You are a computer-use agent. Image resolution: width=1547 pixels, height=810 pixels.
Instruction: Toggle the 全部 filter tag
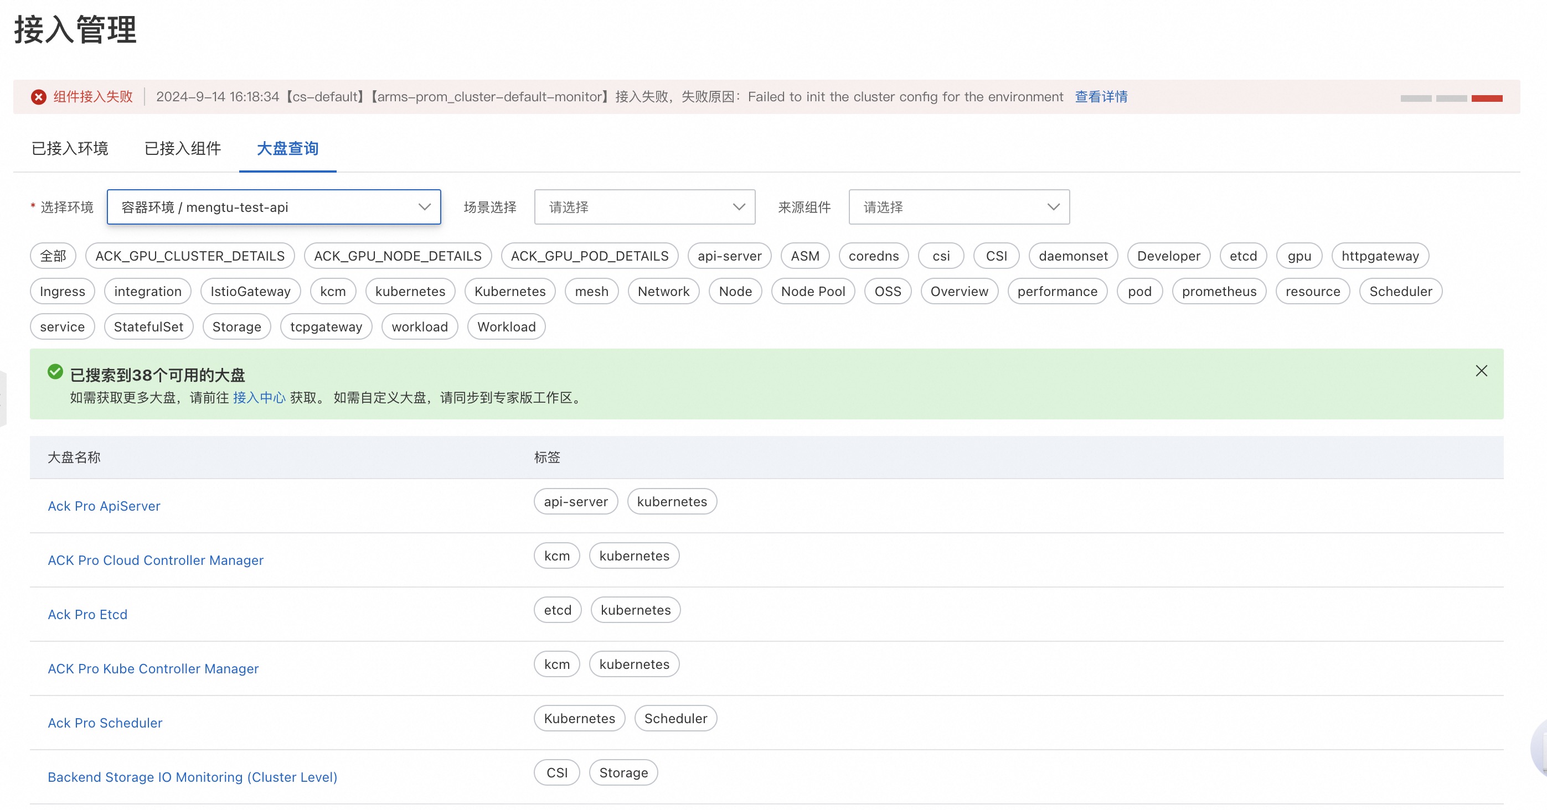pyautogui.click(x=53, y=256)
